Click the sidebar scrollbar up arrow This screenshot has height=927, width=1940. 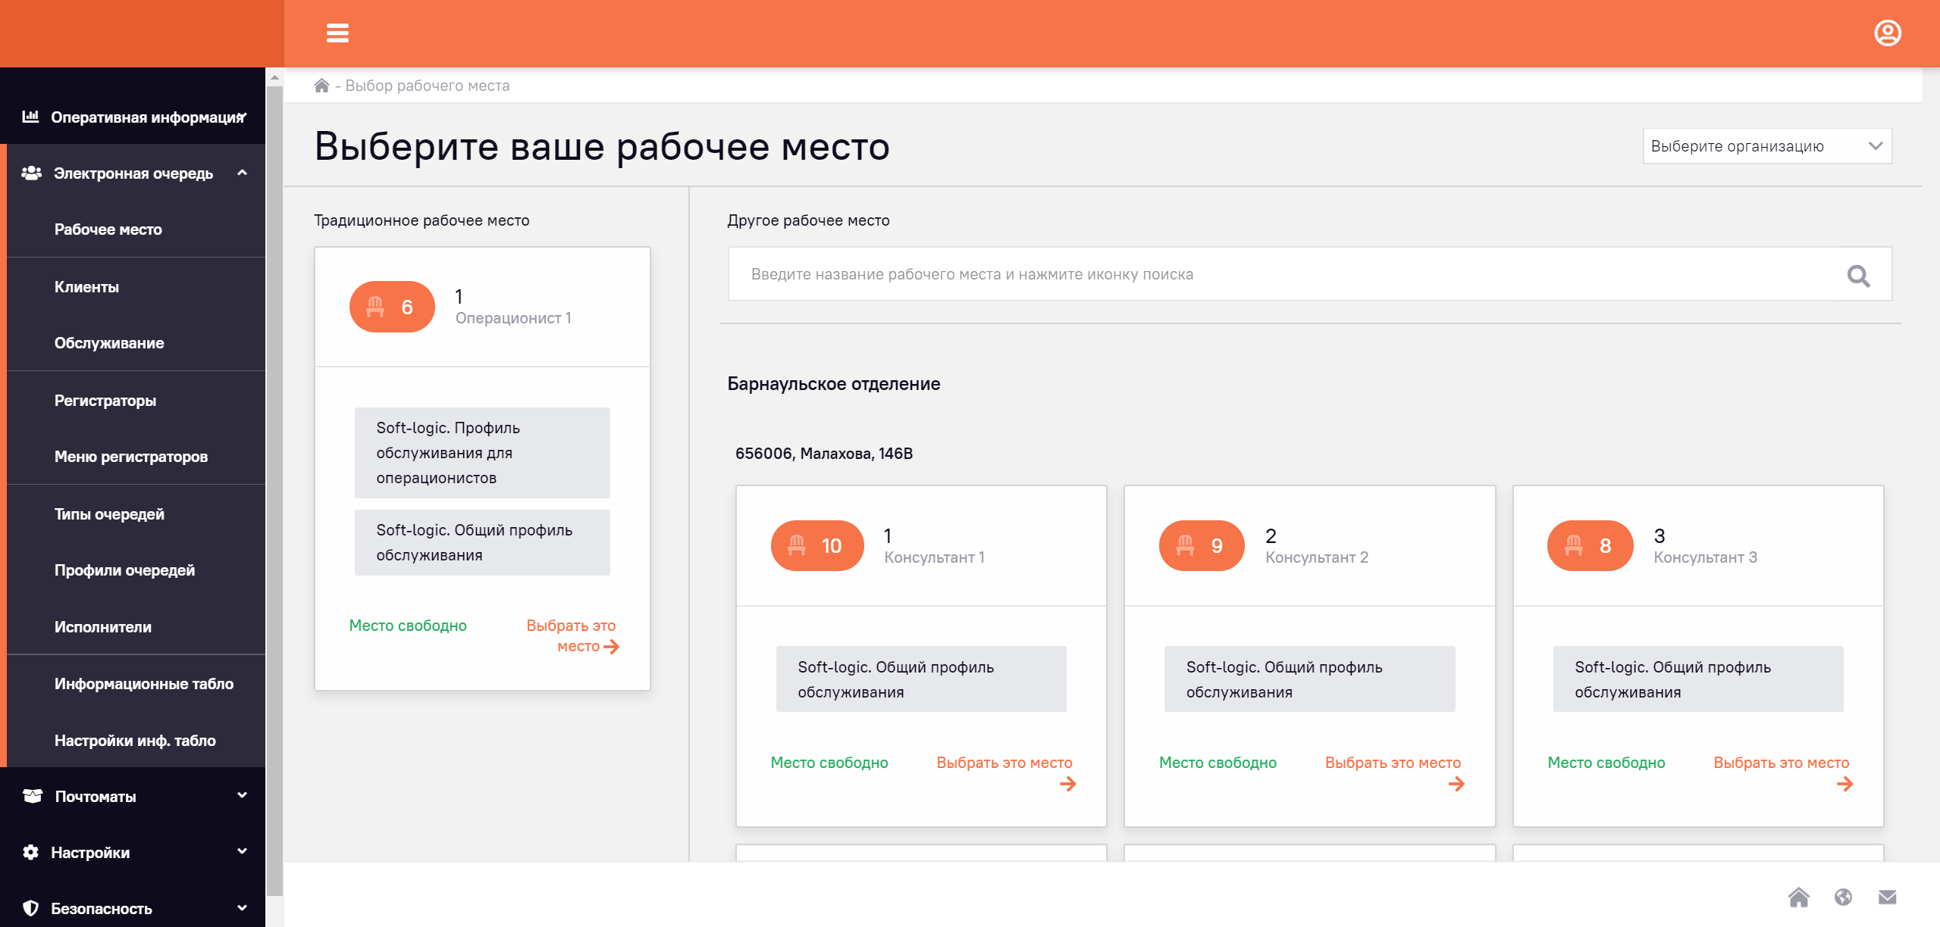274,76
